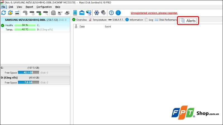Screen dimensions: 223x125
Task: Select the Alerts tab
Action: point(188,21)
